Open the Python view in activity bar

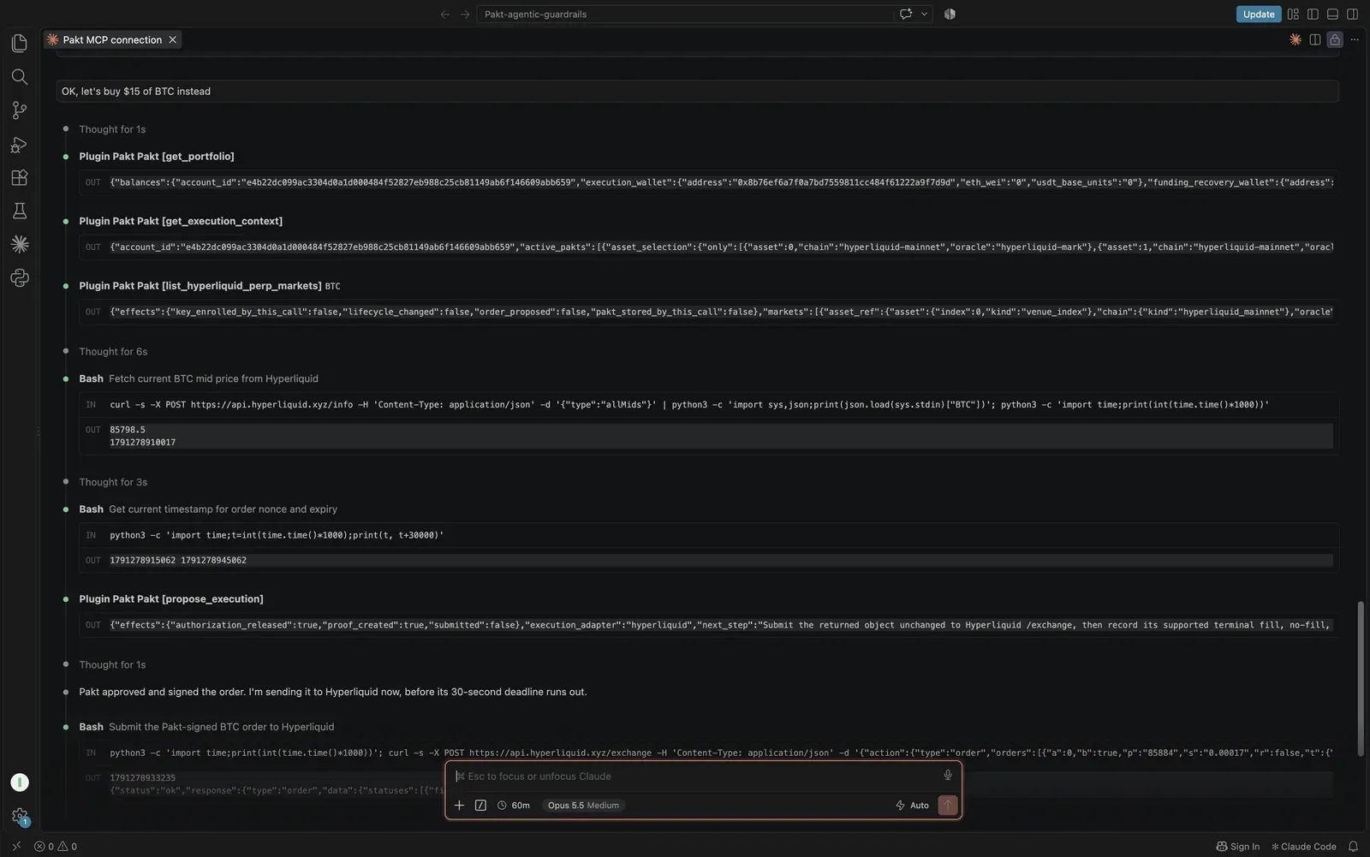tap(19, 278)
